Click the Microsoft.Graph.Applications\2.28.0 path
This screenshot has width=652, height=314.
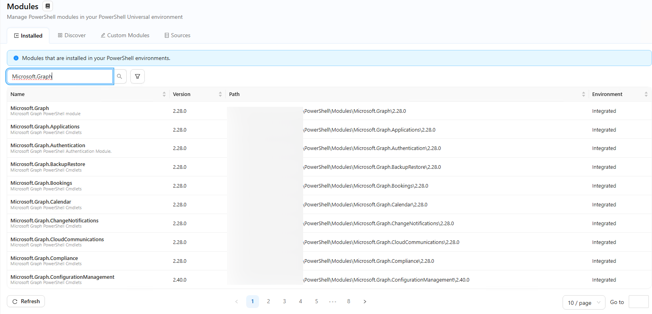369,130
